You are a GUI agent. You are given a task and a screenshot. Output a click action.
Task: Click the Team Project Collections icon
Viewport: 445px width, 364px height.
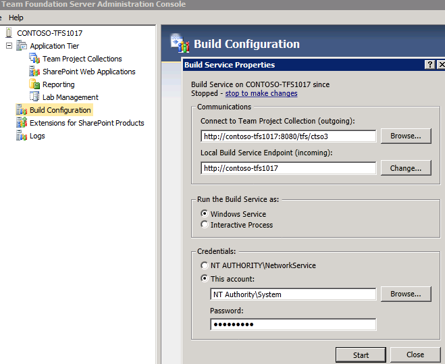(x=34, y=59)
